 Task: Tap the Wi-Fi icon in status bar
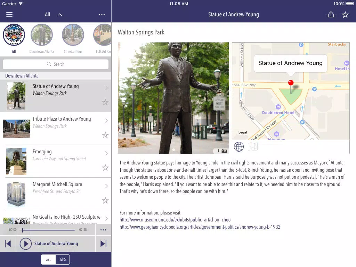pyautogui.click(x=21, y=3)
